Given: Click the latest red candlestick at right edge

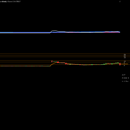Looking at the screenshot, I should (x=120, y=64).
